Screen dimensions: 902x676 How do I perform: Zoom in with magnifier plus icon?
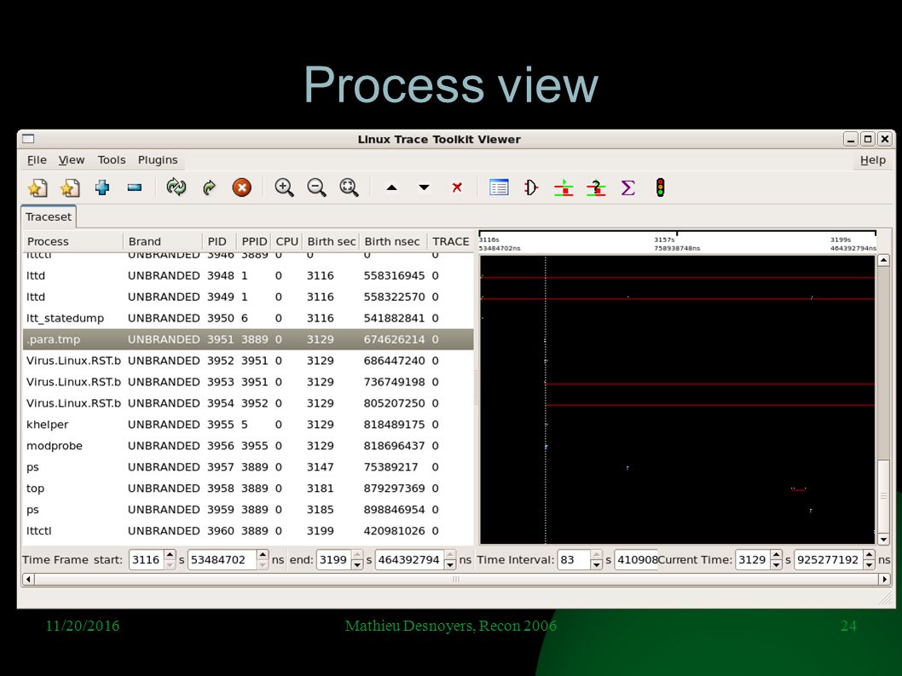284,188
